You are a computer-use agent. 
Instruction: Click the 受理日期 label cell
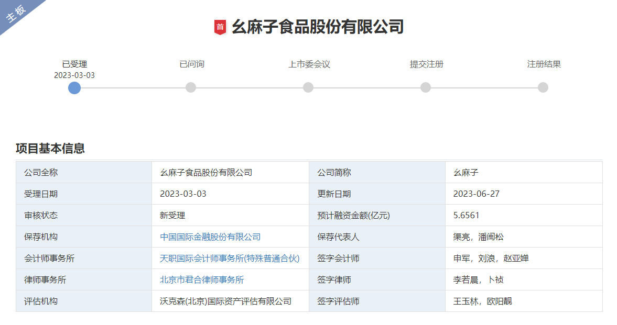84,194
